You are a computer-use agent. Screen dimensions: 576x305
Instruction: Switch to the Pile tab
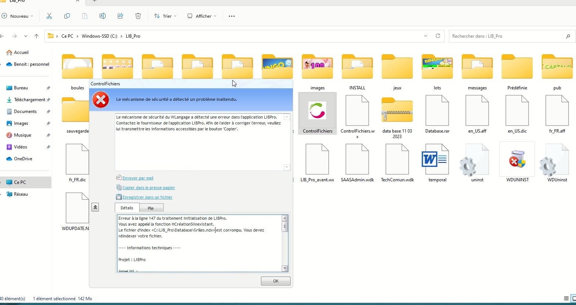151,208
